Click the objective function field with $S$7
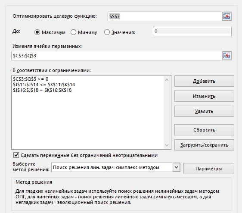This screenshot has height=213, width=242. tap(165, 16)
